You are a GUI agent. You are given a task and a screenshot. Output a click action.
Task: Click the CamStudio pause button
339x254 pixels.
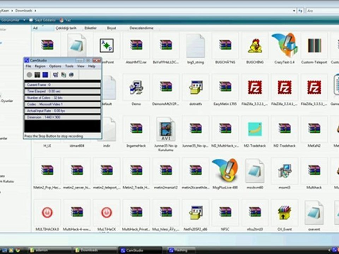pyautogui.click(x=37, y=74)
